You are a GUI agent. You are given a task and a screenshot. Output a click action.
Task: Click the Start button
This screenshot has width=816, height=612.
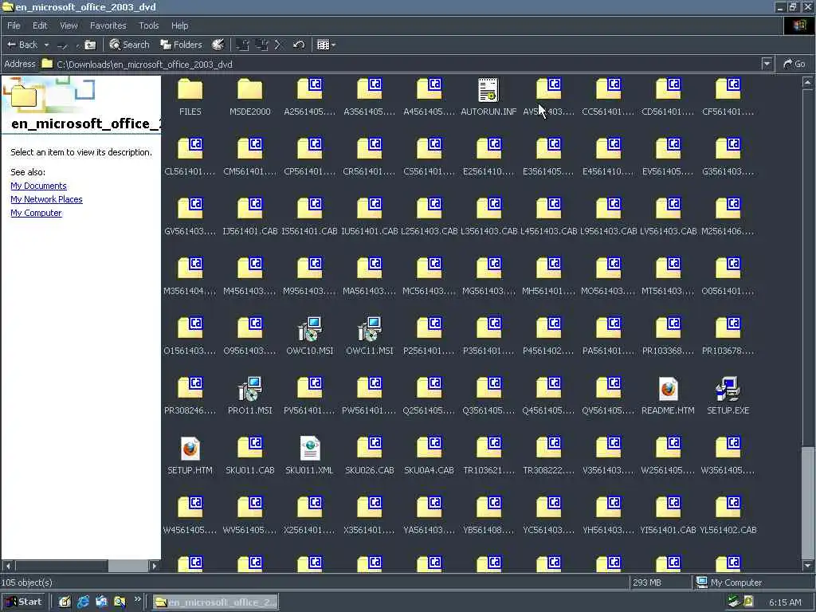point(24,602)
